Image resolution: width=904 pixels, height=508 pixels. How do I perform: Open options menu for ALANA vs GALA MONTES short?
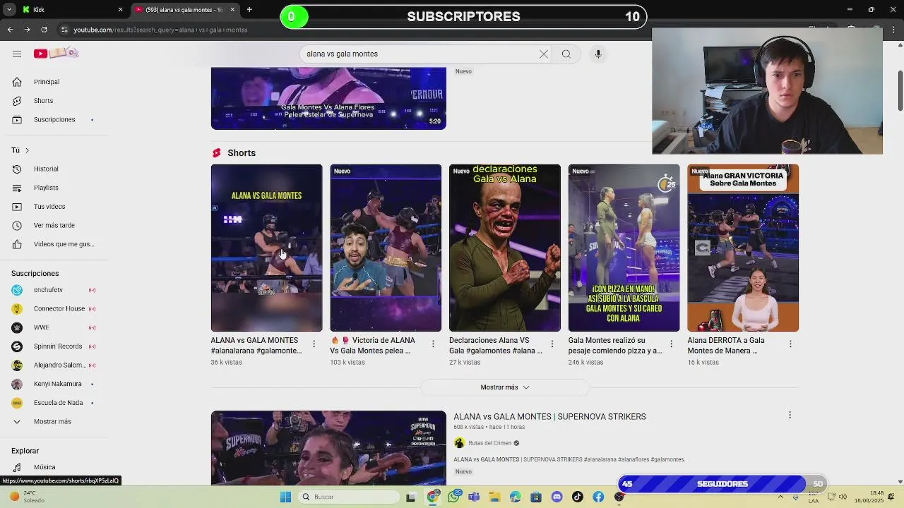click(314, 344)
